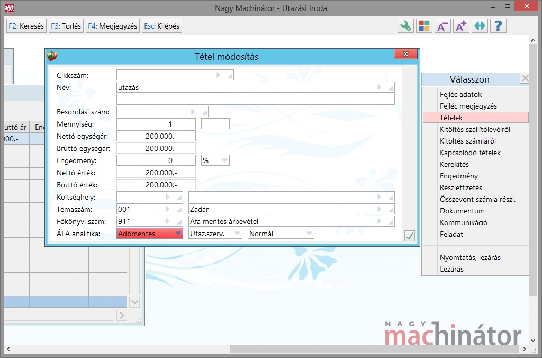Viewport: 542px width, 358px height.
Task: Click into the Mennyiség quantity field
Action: pos(156,124)
